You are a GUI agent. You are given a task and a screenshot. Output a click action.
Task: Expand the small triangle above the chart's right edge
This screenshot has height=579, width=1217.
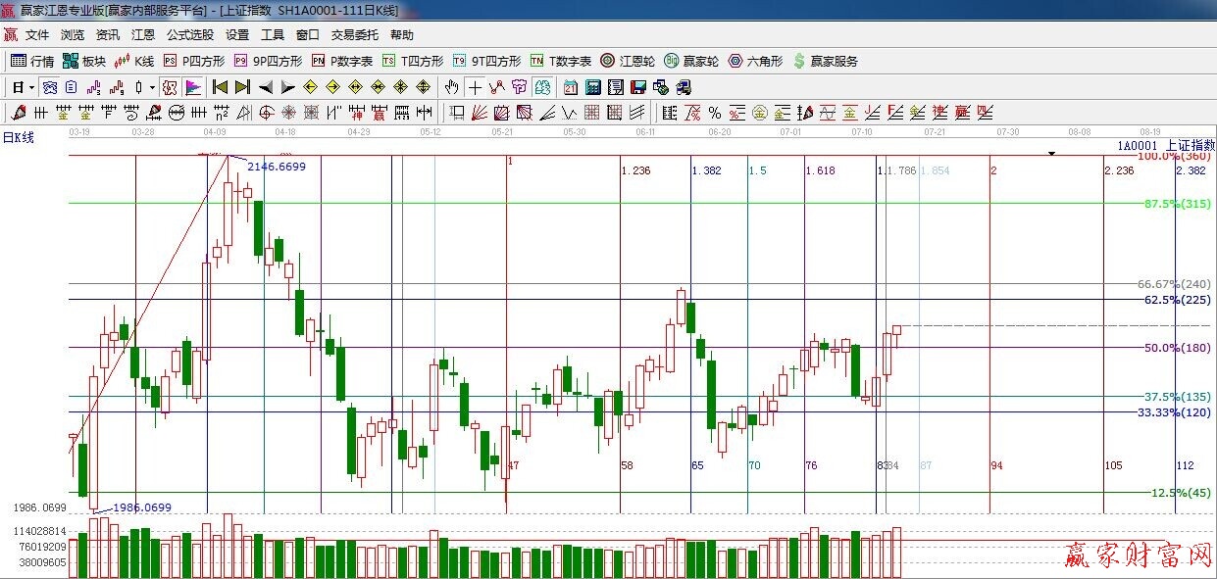1051,153
